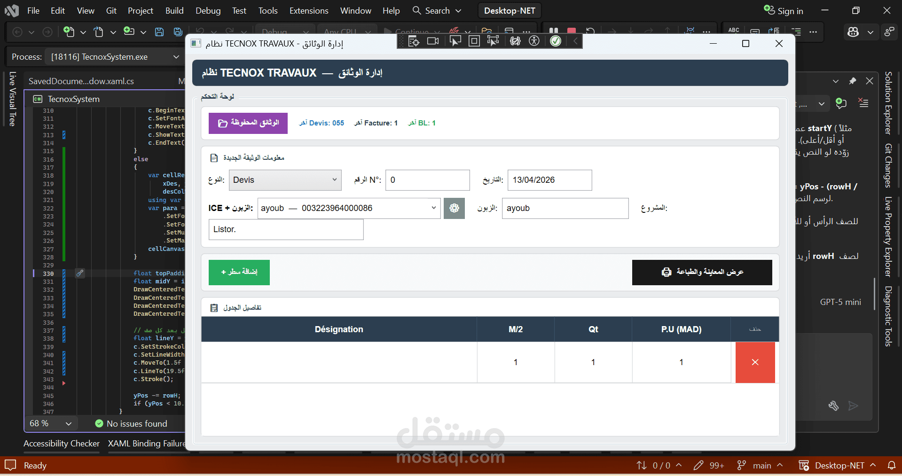The width and height of the screenshot is (902, 476).
Task: Open the Send Feedback icon at top right
Action: click(889, 32)
